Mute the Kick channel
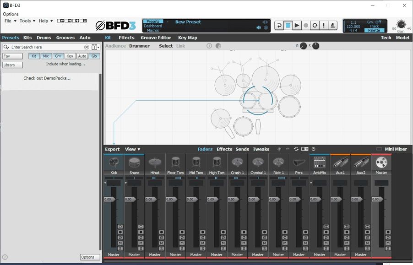The image size is (413, 265). coord(120,243)
